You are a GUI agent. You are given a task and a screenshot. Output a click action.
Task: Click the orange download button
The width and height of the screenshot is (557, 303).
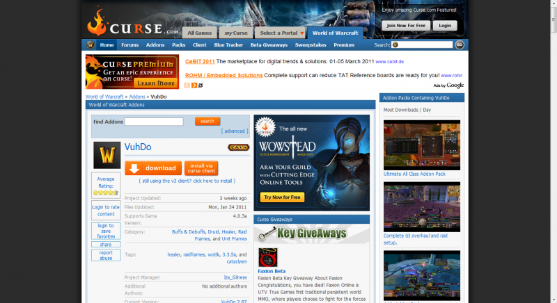point(153,167)
